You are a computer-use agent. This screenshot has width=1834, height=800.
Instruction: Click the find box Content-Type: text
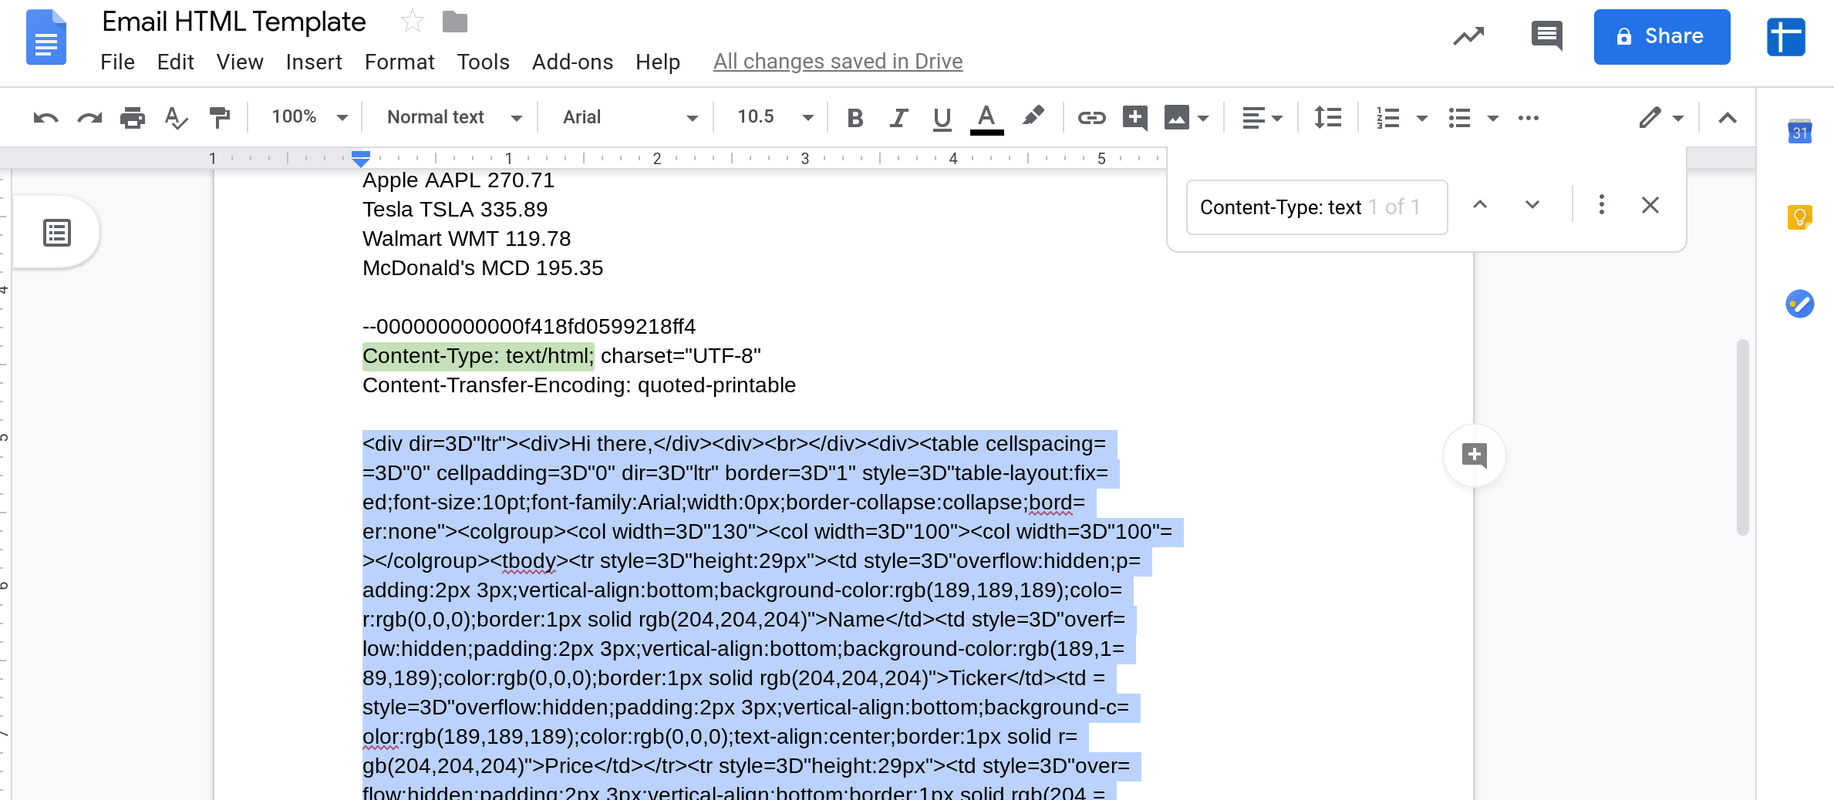click(x=1316, y=207)
